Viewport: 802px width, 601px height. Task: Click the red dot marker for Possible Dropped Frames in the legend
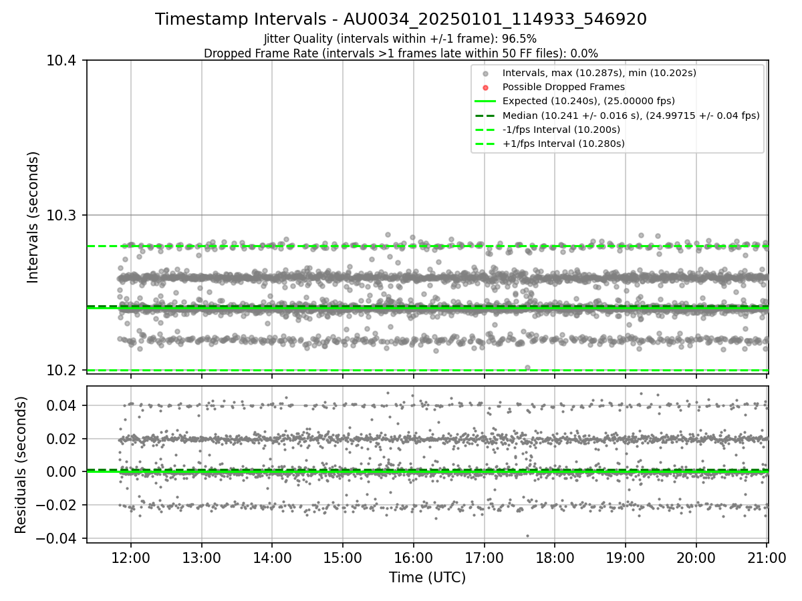pyautogui.click(x=486, y=87)
